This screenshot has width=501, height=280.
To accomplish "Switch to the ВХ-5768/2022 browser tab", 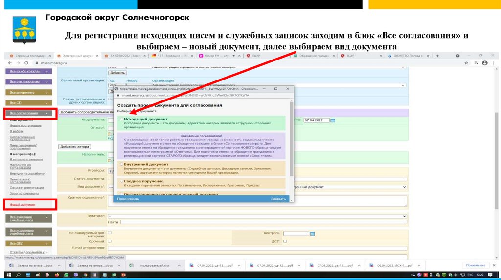I will point(125,56).
